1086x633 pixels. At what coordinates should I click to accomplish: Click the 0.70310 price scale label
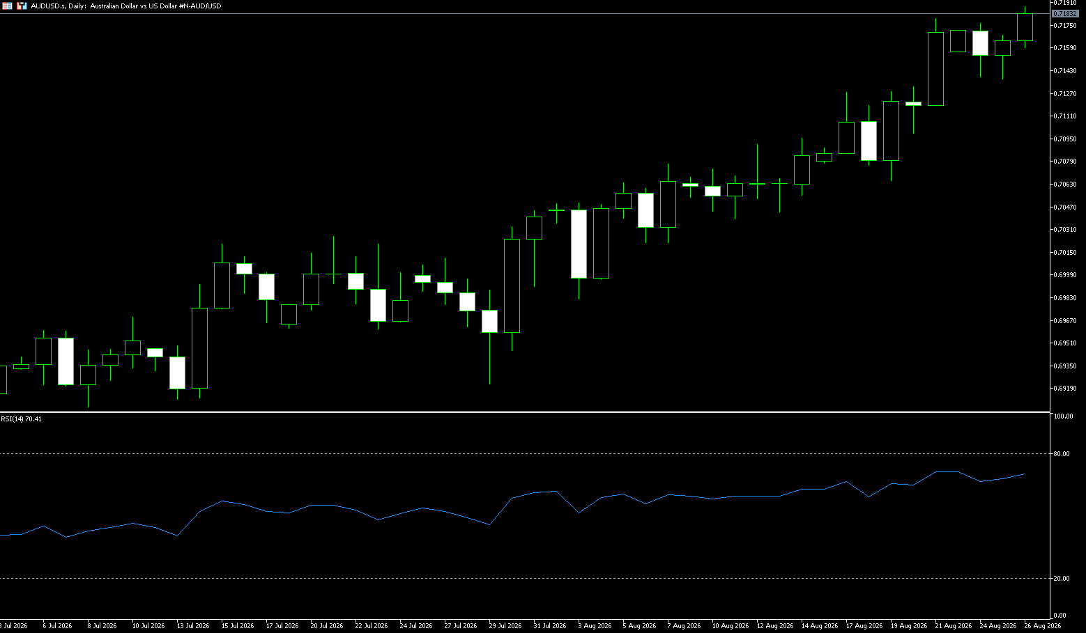(x=1066, y=230)
